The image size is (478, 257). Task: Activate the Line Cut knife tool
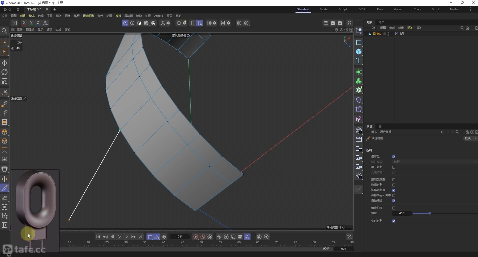click(x=4, y=188)
